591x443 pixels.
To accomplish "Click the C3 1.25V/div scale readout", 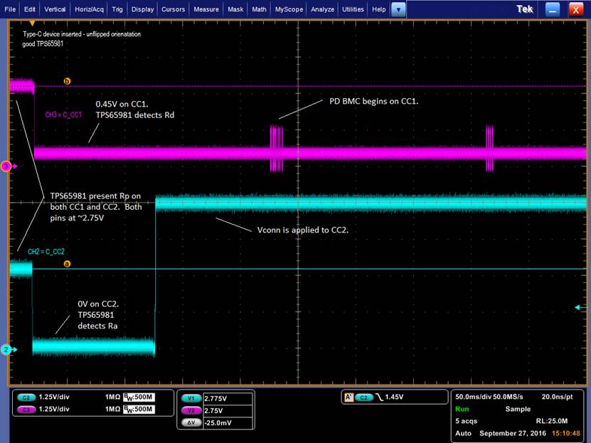I will tap(54, 409).
